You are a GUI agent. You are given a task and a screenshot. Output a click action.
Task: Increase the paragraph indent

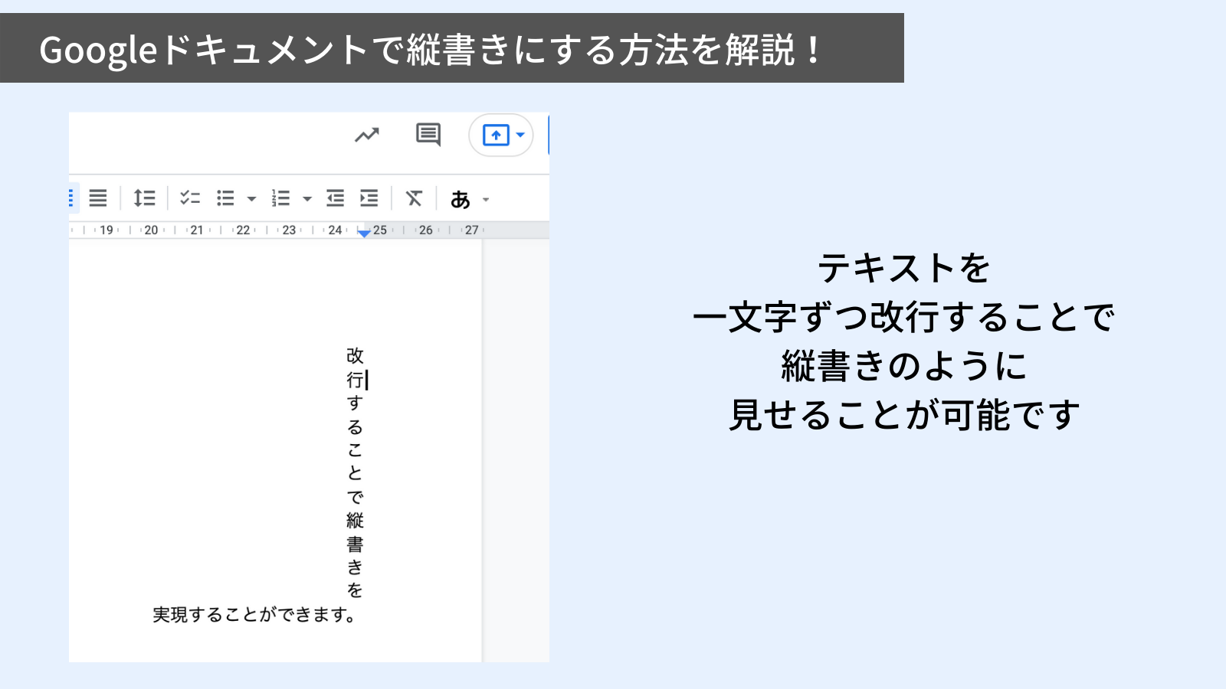pos(369,198)
